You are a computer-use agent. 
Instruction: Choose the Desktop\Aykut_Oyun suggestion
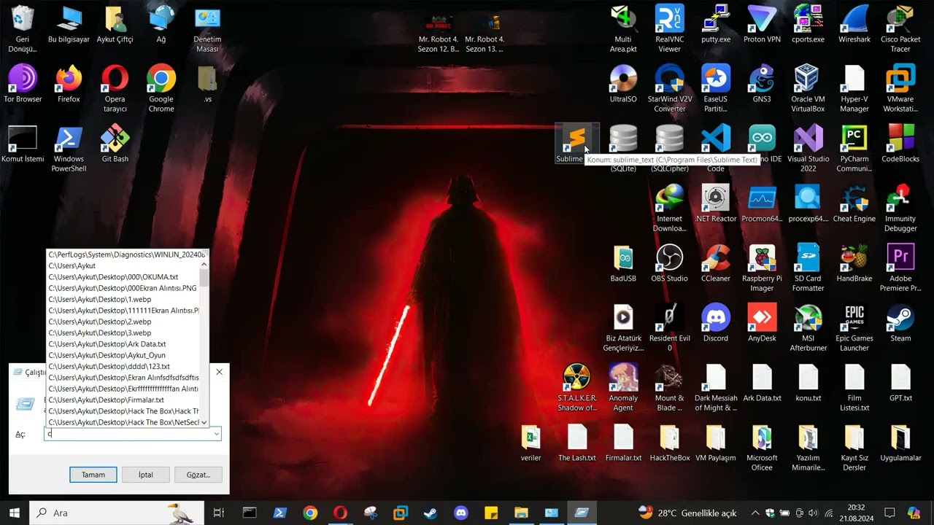coord(123,355)
